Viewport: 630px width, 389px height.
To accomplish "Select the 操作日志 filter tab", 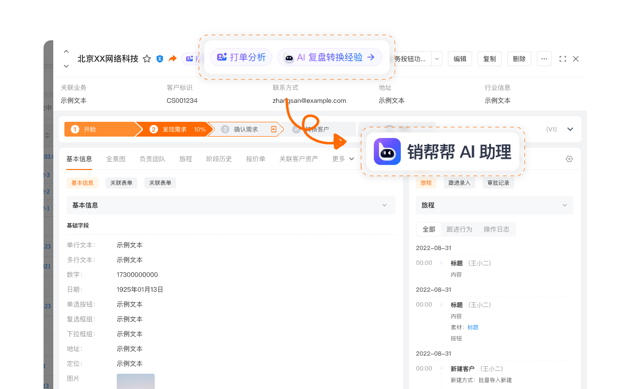I will point(497,229).
